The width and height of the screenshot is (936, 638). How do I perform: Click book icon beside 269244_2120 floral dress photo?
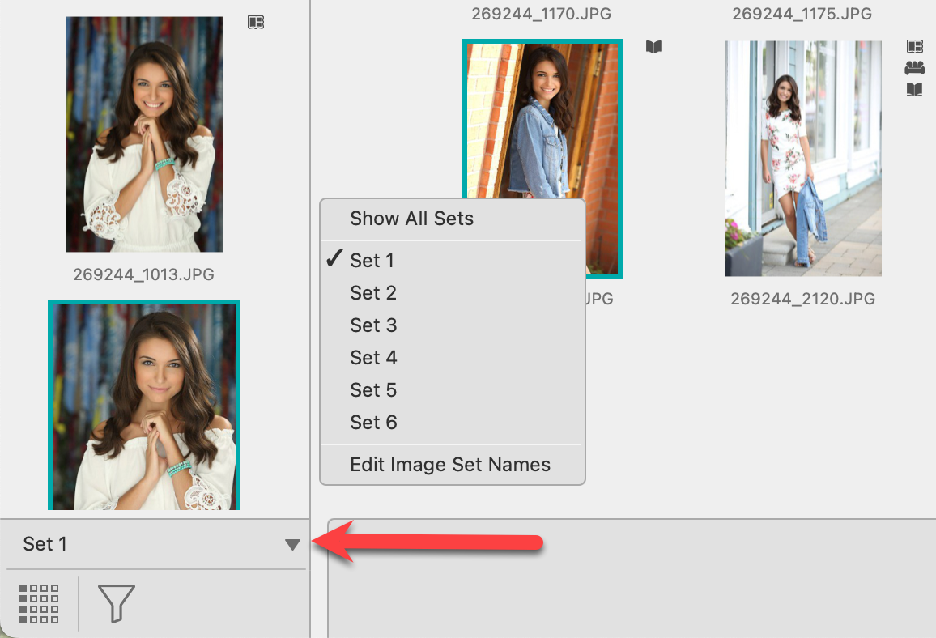click(x=914, y=89)
